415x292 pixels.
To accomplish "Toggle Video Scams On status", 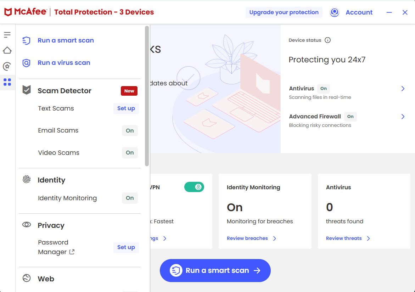I will coord(130,153).
